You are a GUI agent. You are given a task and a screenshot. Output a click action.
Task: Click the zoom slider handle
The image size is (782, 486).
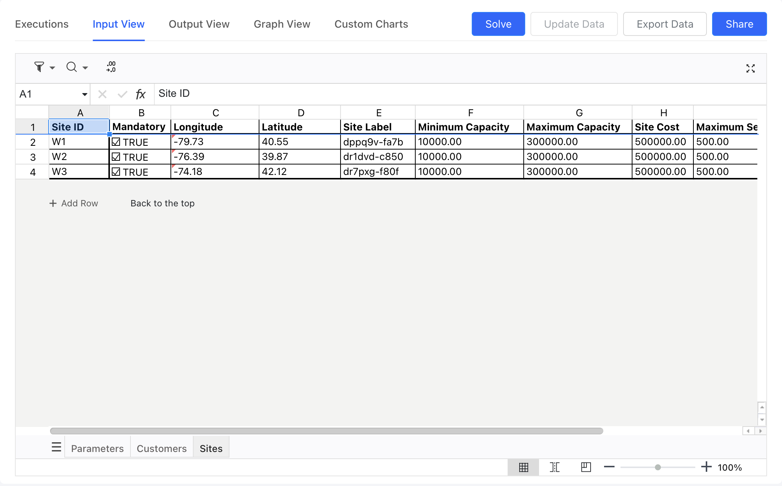pyautogui.click(x=658, y=467)
